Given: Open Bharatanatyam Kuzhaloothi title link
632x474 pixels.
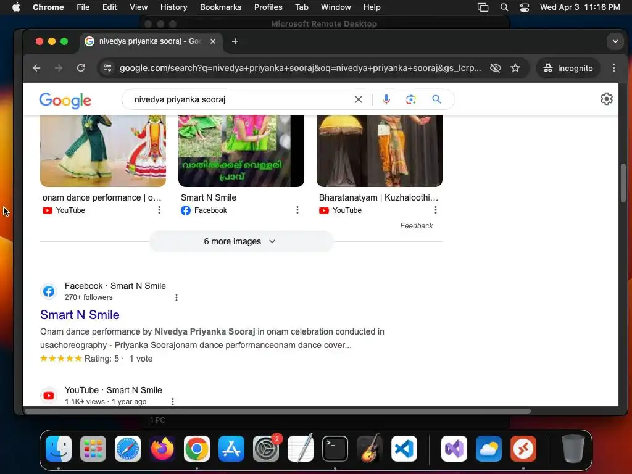Looking at the screenshot, I should (x=378, y=197).
